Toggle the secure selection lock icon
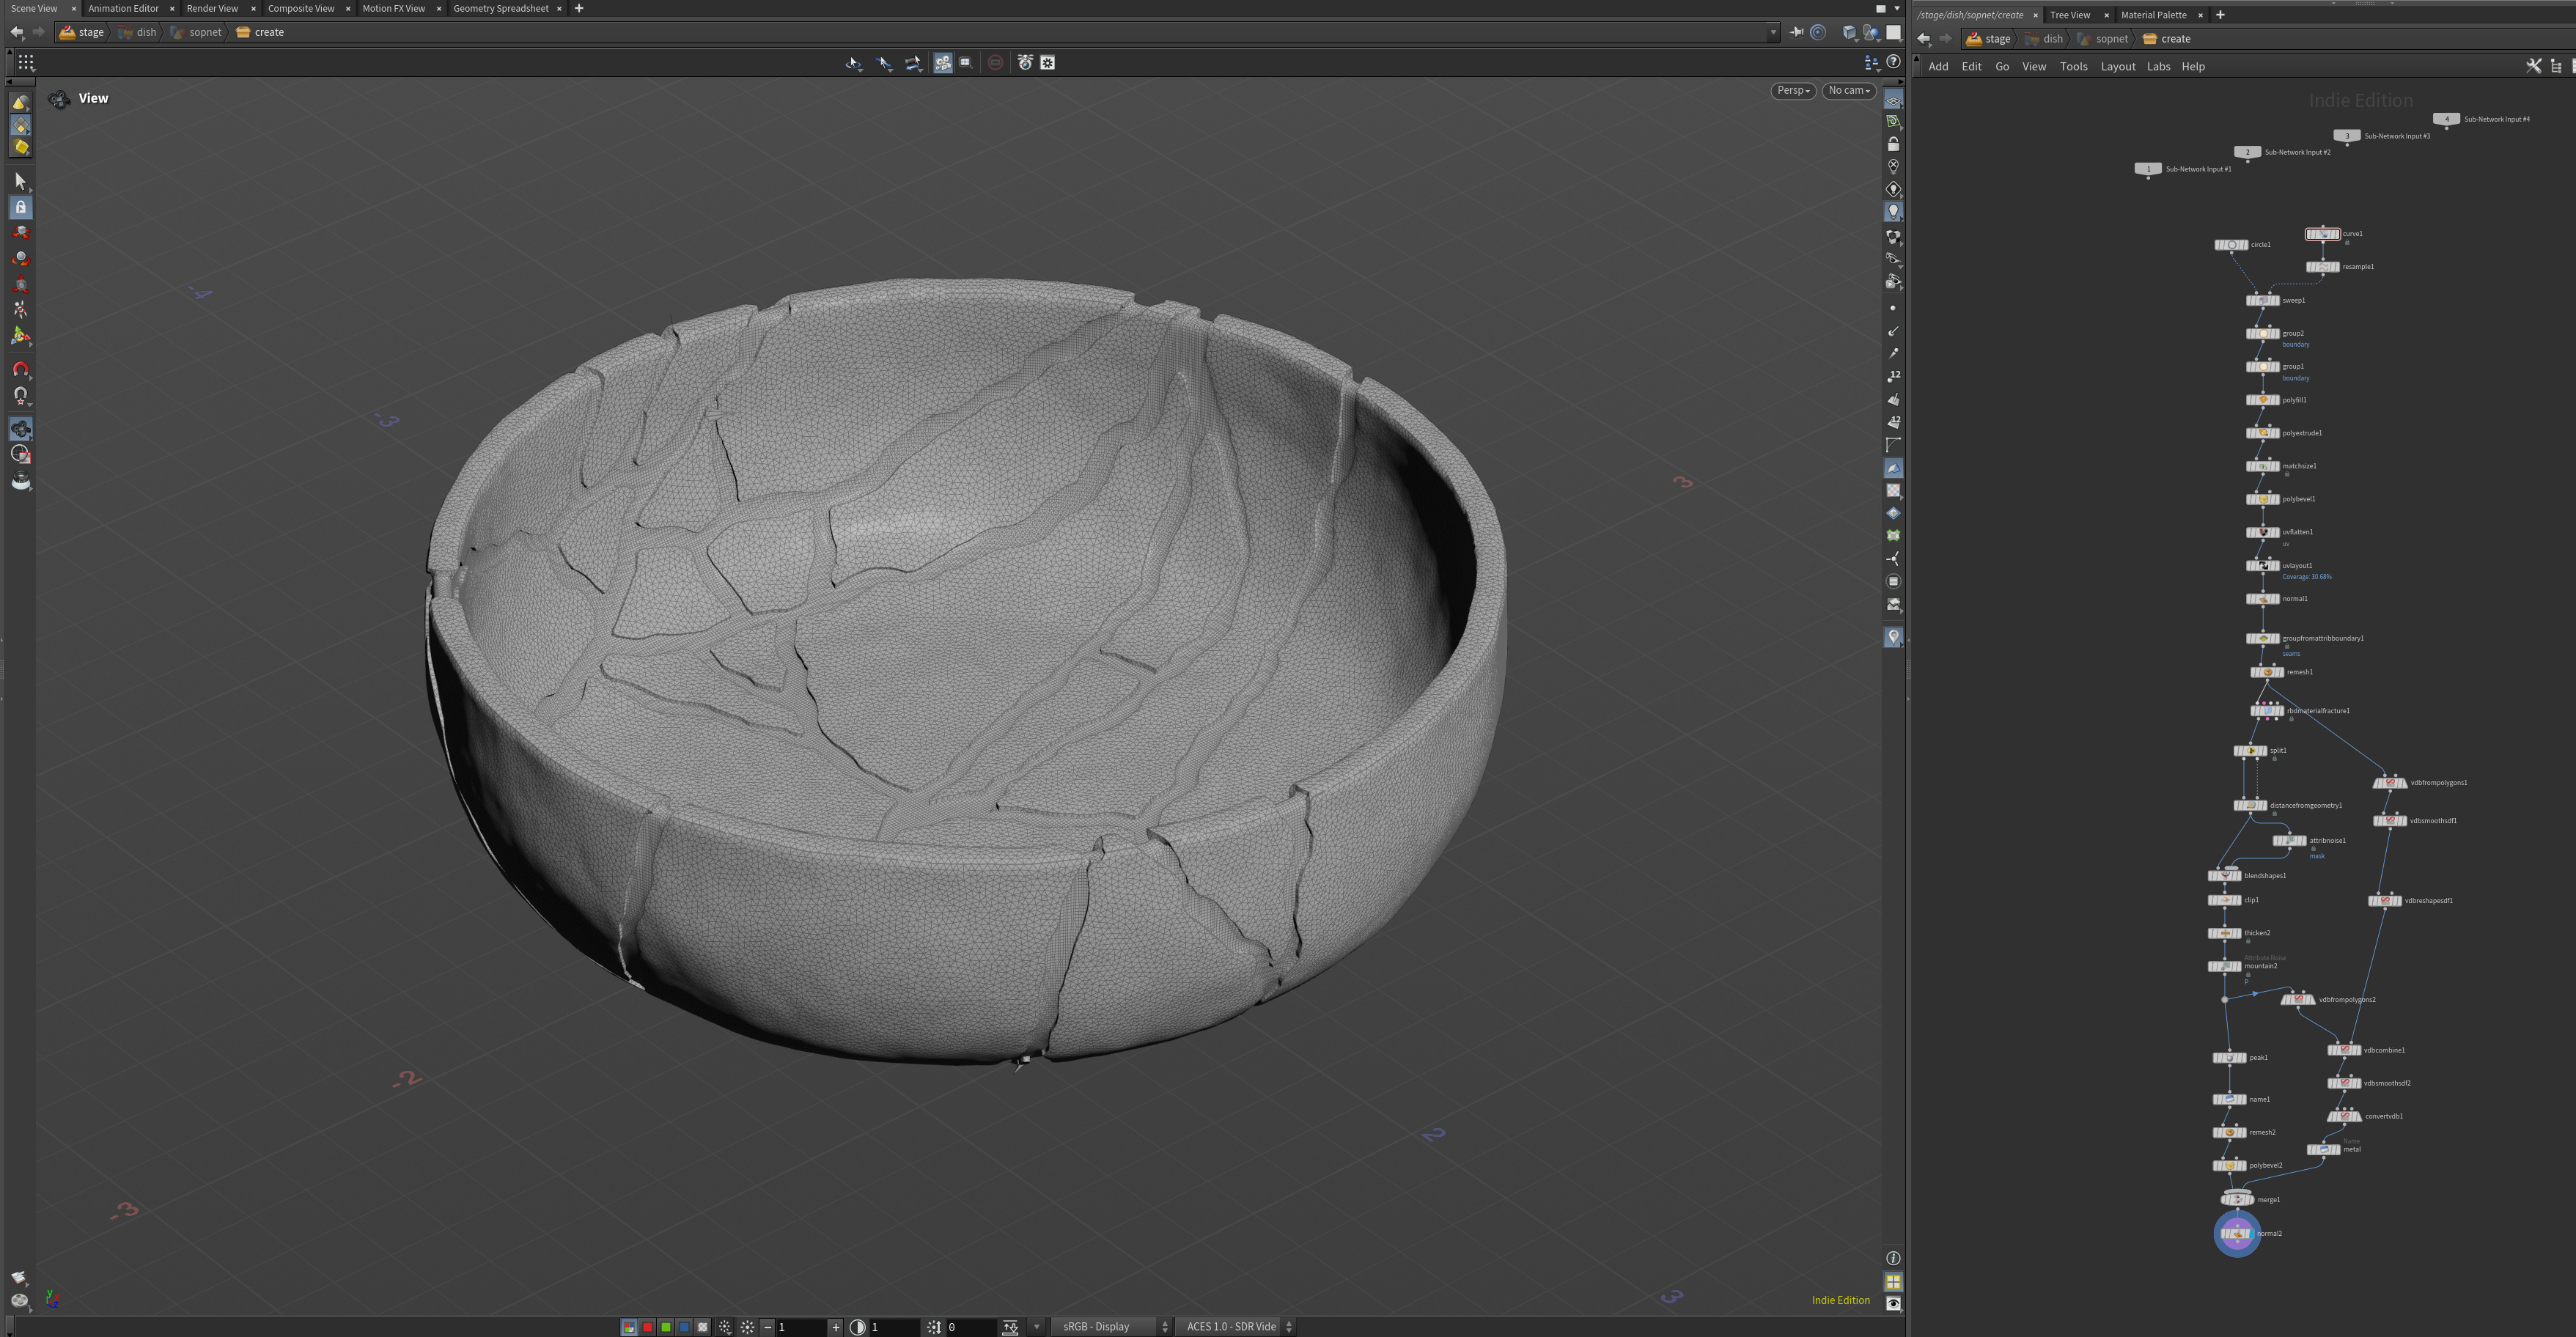Viewport: 2576px width, 1337px height. pyautogui.click(x=20, y=207)
